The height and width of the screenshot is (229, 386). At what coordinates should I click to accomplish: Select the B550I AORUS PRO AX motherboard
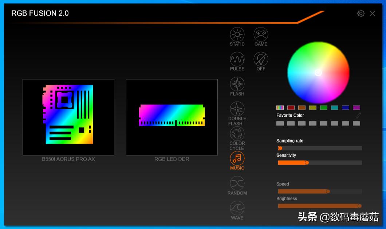[68, 117]
